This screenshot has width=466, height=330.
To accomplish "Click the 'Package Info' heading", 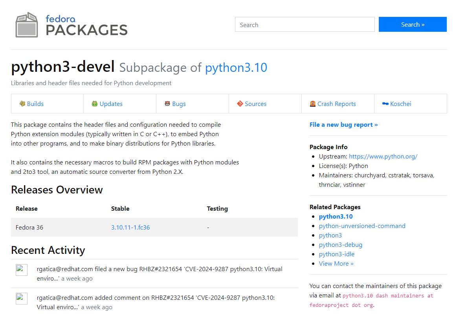I will (328, 147).
